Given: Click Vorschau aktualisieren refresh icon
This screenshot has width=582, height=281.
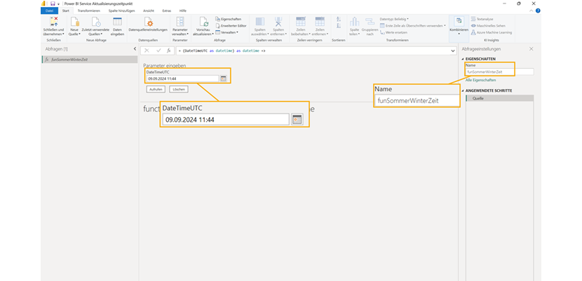Looking at the screenshot, I should pos(205,22).
